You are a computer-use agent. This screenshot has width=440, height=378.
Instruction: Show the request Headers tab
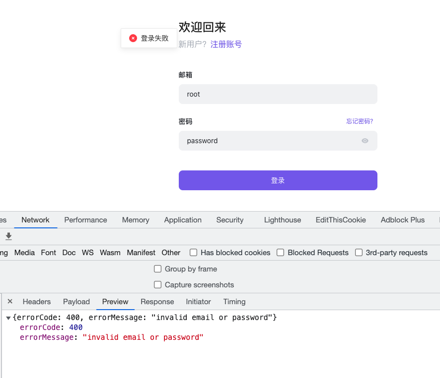coord(37,302)
